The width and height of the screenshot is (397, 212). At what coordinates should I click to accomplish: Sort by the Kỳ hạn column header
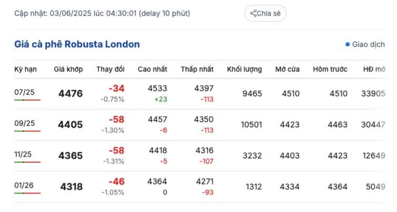pyautogui.click(x=24, y=69)
